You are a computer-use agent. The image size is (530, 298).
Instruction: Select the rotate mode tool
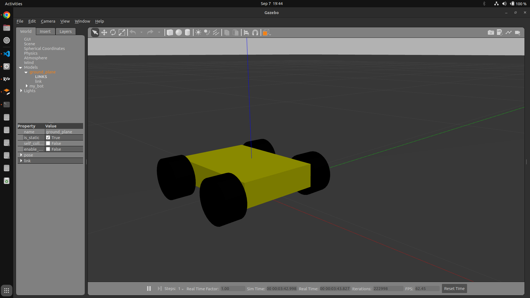tap(113, 33)
